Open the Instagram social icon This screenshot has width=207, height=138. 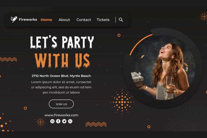[52, 121]
